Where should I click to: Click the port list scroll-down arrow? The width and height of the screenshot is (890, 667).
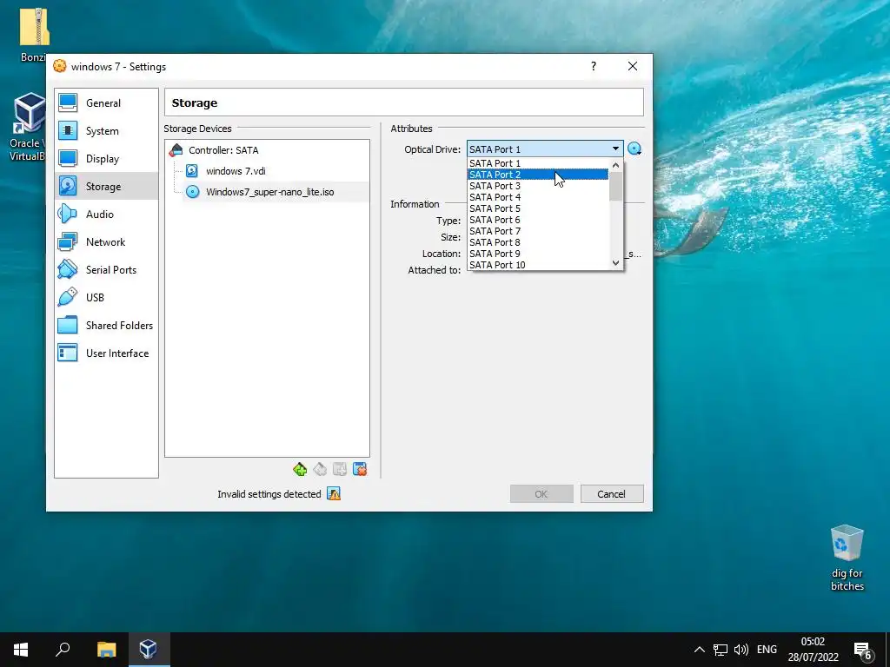(x=616, y=263)
